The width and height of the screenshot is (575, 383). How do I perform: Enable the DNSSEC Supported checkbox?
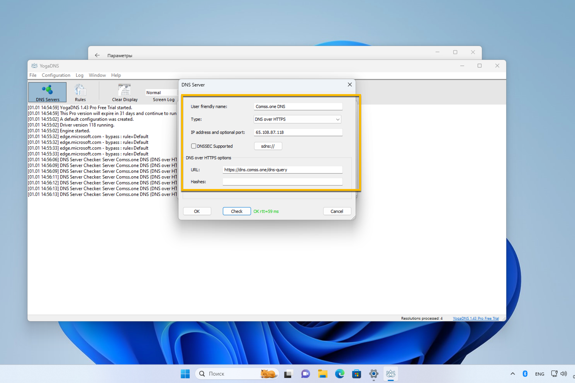pyautogui.click(x=193, y=146)
